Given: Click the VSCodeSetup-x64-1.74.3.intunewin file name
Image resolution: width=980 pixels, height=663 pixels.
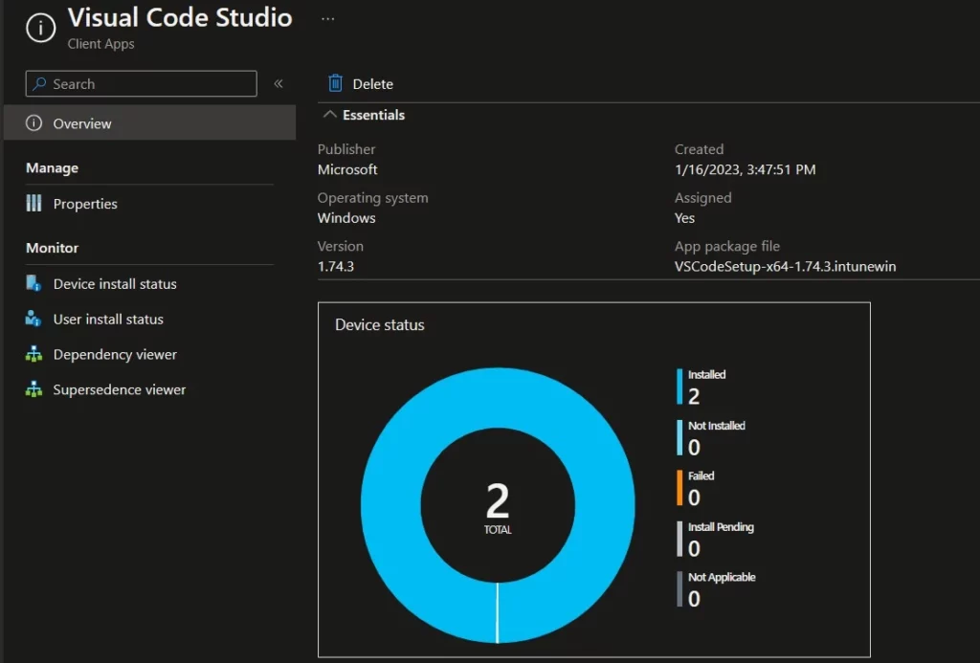Looking at the screenshot, I should click(x=785, y=266).
